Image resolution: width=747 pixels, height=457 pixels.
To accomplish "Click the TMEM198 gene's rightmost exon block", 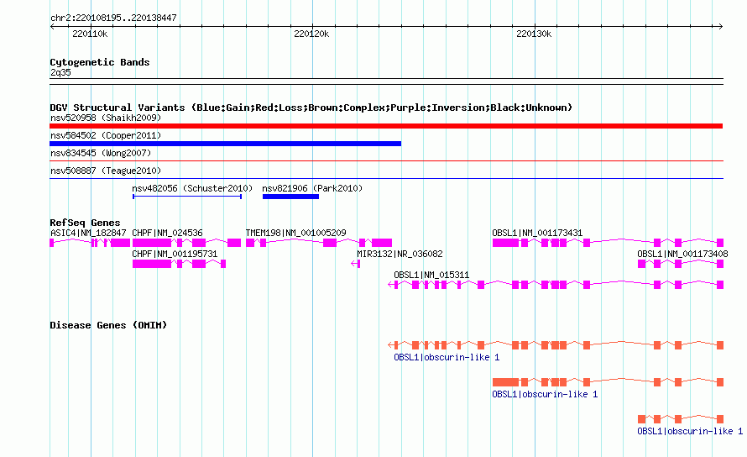I will (382, 243).
